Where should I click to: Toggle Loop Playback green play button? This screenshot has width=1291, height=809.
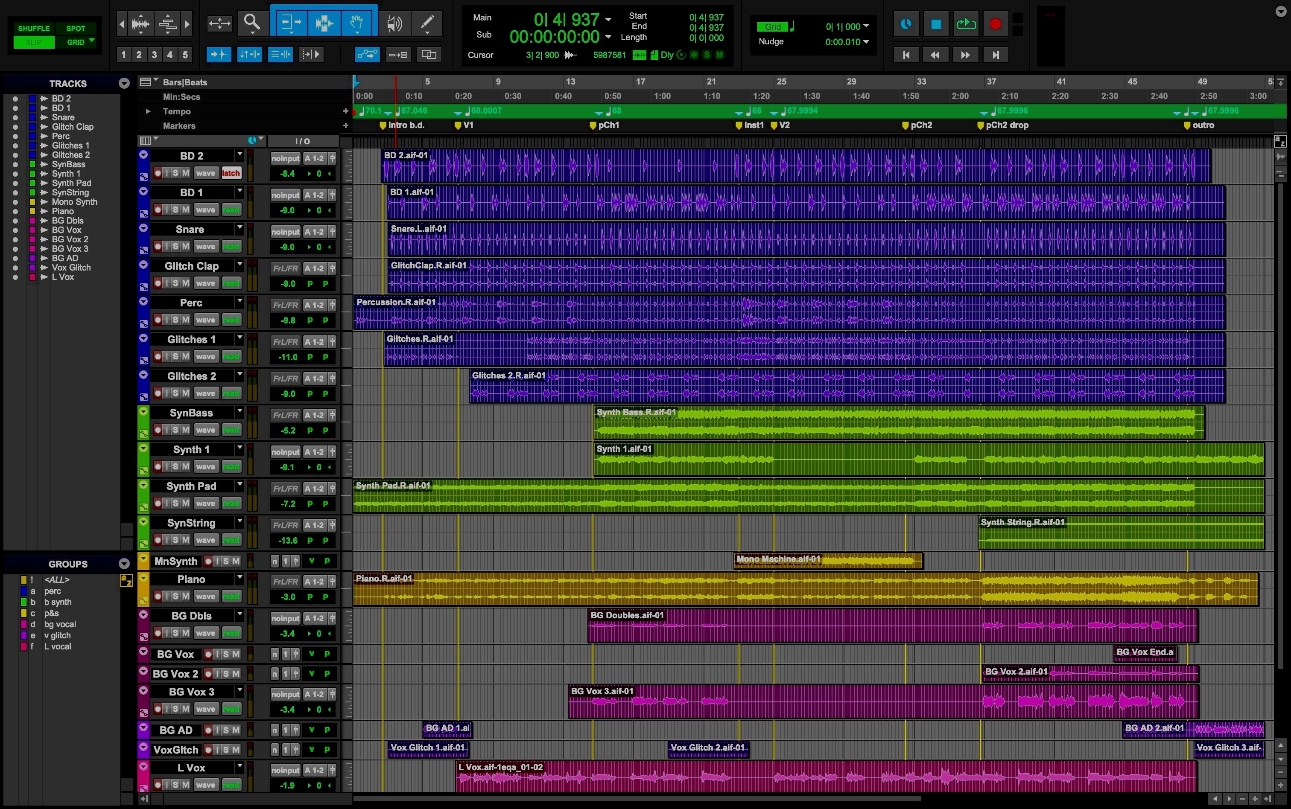click(x=966, y=24)
